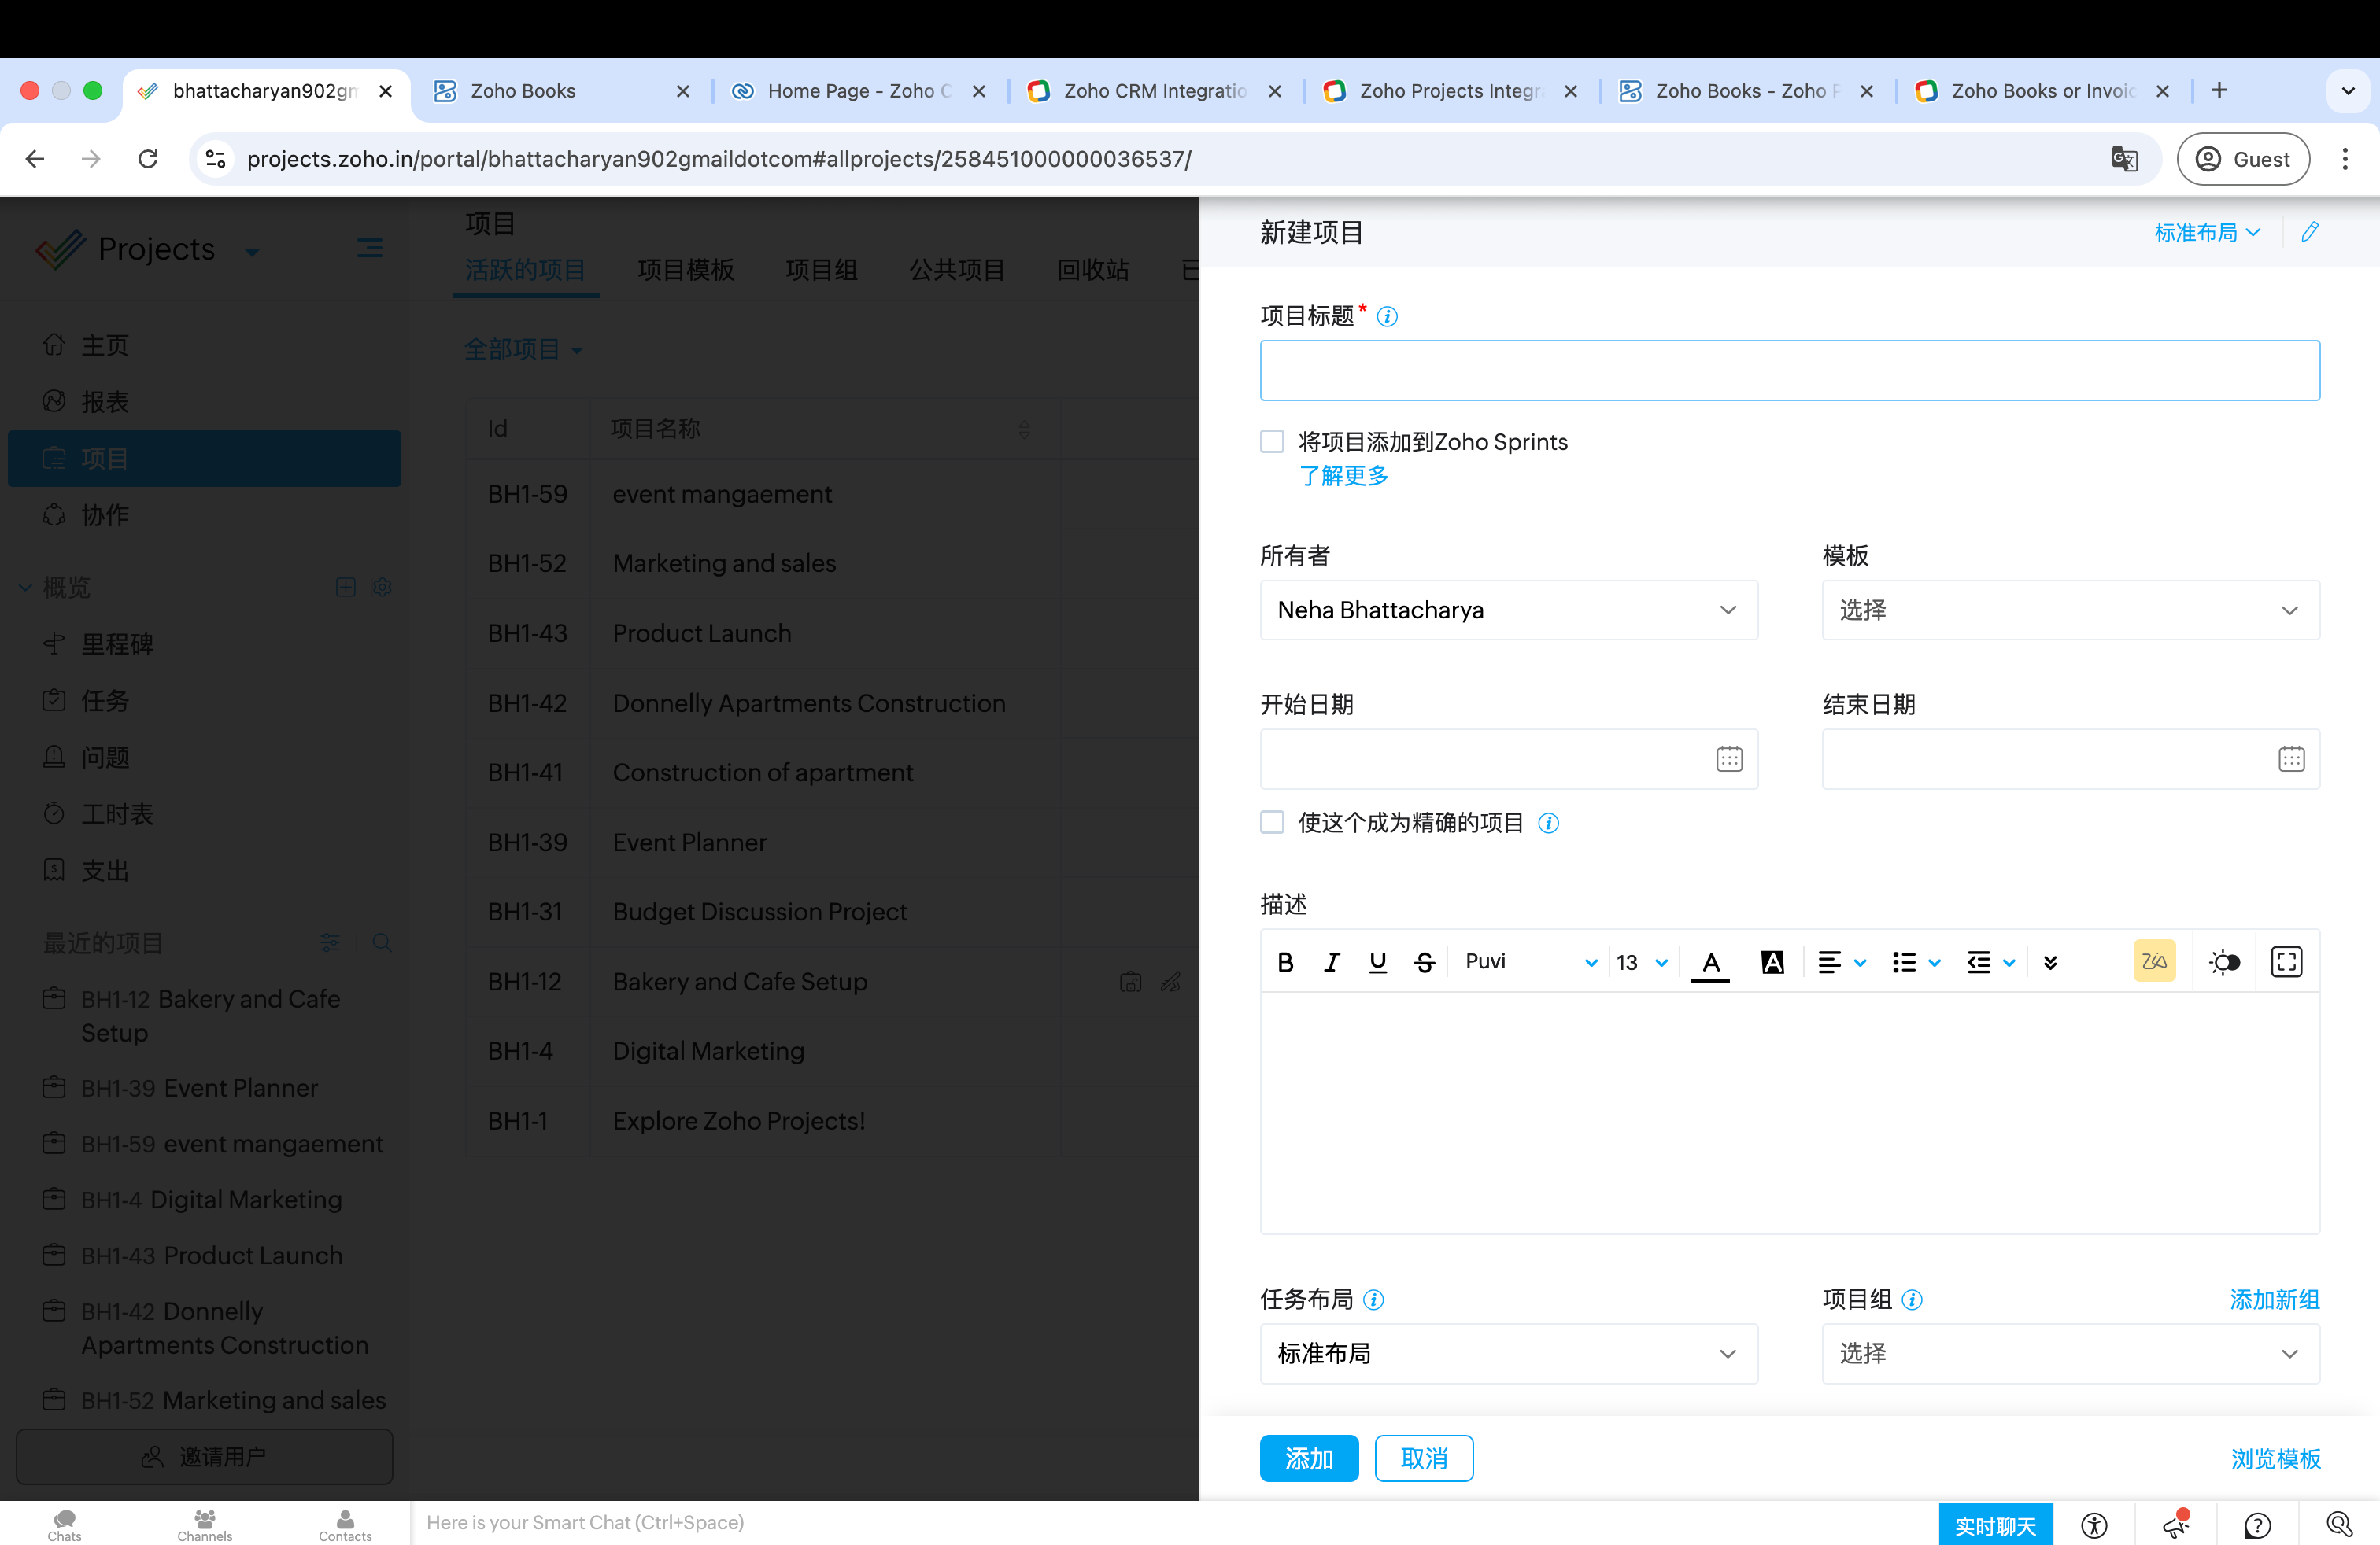Screen dimensions: 2380x1545
Task: Open the 所有者 Neha Bhattacharya dropdown
Action: click(1508, 610)
